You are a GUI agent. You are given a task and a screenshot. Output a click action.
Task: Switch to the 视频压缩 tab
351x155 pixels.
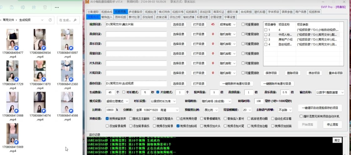[178, 12]
